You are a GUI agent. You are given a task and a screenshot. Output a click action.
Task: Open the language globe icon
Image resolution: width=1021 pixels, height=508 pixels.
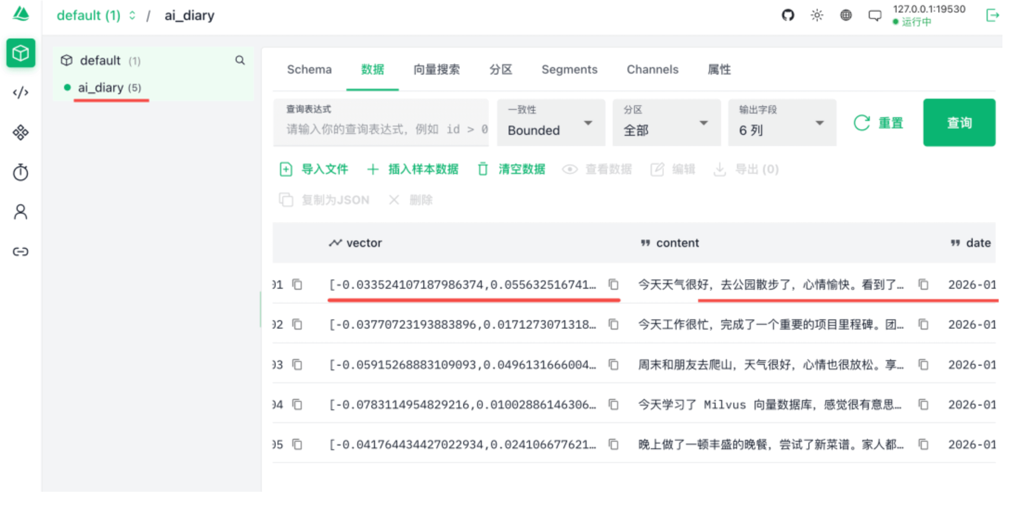[846, 15]
